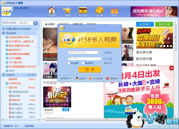Image resolution: width=179 pixels, height=129 pixels.
Task: Close the Japan trip popup advertisement
Action: tap(172, 68)
